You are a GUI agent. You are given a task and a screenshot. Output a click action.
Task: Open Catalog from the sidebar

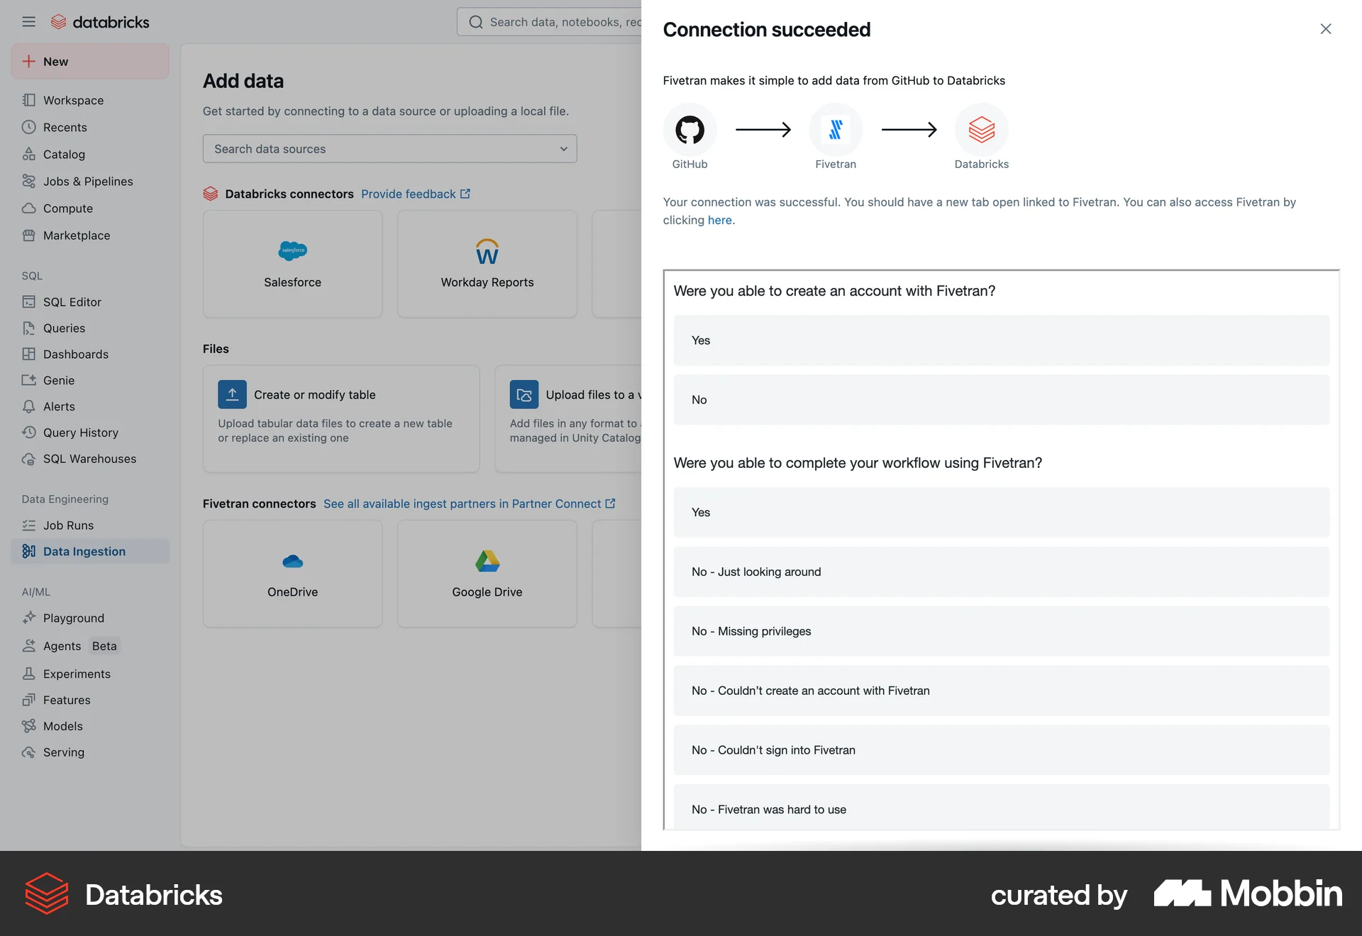64,154
